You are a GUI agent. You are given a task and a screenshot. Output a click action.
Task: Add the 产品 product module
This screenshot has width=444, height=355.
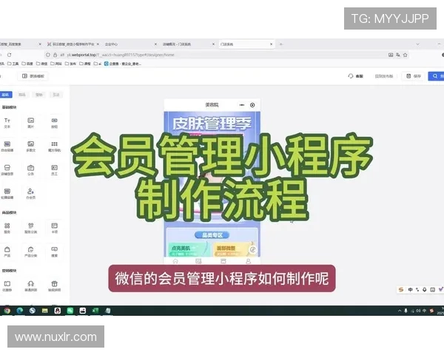7,251
